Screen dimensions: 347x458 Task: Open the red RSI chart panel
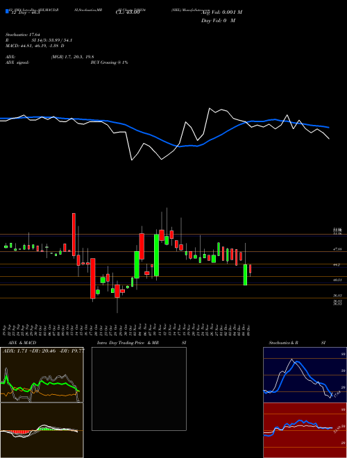(305, 430)
